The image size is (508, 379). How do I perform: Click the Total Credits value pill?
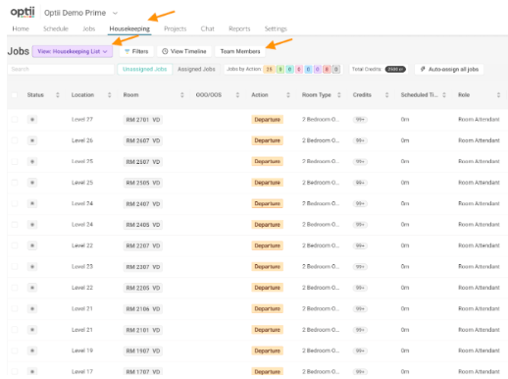pos(395,69)
